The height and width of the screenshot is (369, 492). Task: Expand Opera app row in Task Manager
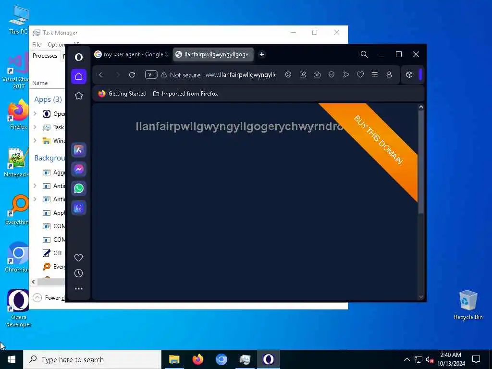tap(35, 113)
